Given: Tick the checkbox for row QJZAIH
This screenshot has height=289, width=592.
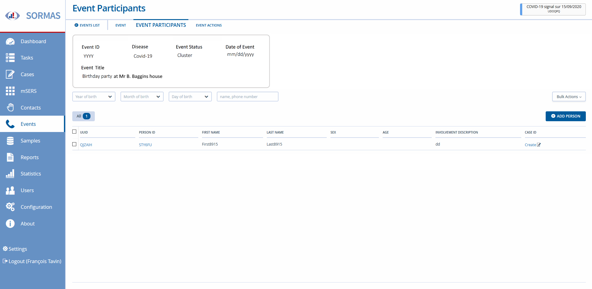Looking at the screenshot, I should point(74,144).
